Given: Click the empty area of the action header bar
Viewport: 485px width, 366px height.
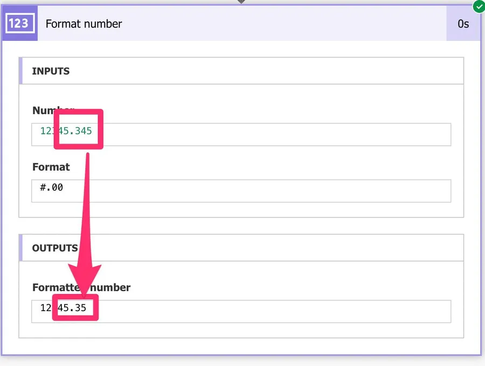Looking at the screenshot, I should 280,24.
